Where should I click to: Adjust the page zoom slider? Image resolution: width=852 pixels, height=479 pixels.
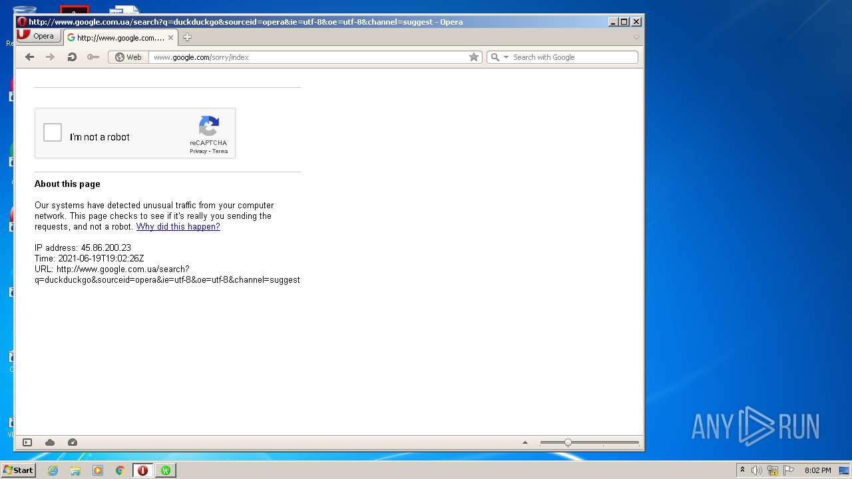589,442
